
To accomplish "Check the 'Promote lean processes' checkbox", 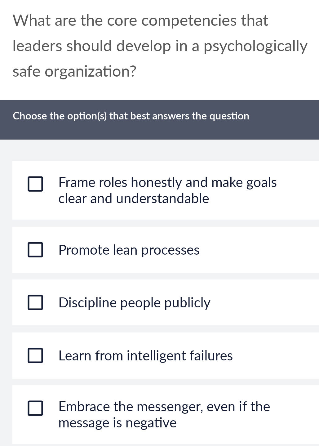I will pos(35,249).
